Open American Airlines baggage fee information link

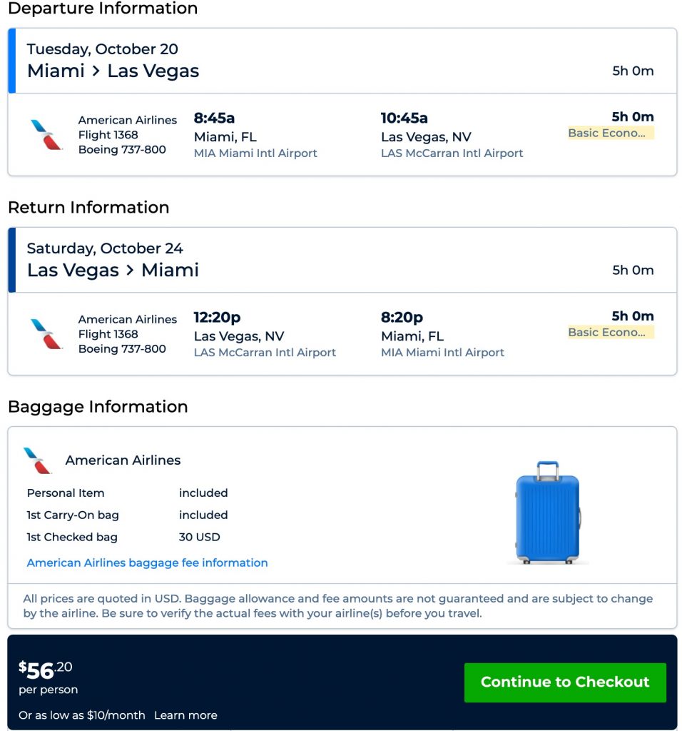147,563
